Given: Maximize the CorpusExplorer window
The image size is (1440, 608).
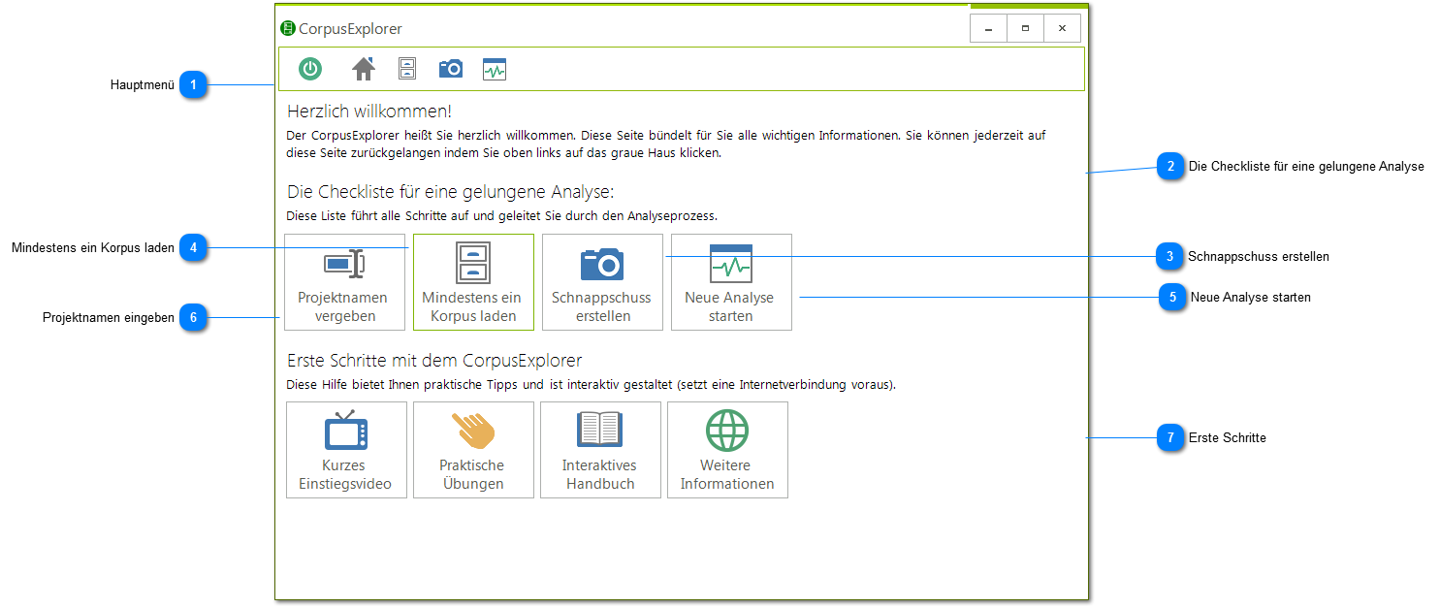Looking at the screenshot, I should coord(1025,29).
